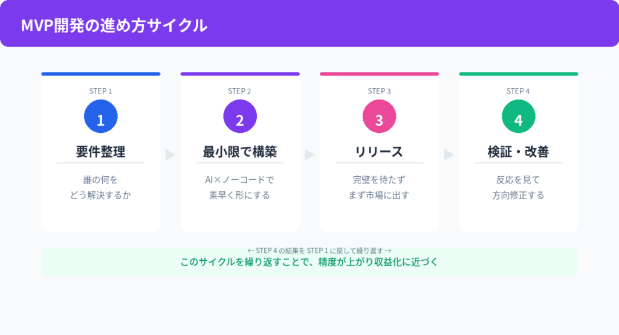Click the STEP 3 label
Viewport: 619px width, 335px height.
379,91
